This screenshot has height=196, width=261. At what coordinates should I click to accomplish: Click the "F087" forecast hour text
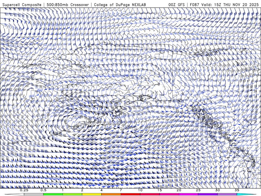pyautogui.click(x=194, y=5)
